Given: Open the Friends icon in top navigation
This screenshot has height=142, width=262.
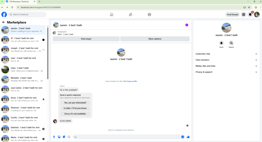Looking at the screenshot, I should 131,14.
